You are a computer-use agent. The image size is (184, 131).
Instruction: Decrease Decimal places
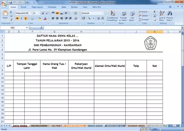102,18
